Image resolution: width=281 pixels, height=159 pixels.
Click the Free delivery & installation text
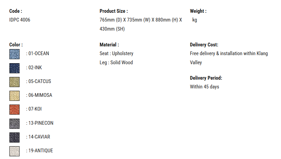coord(229,58)
